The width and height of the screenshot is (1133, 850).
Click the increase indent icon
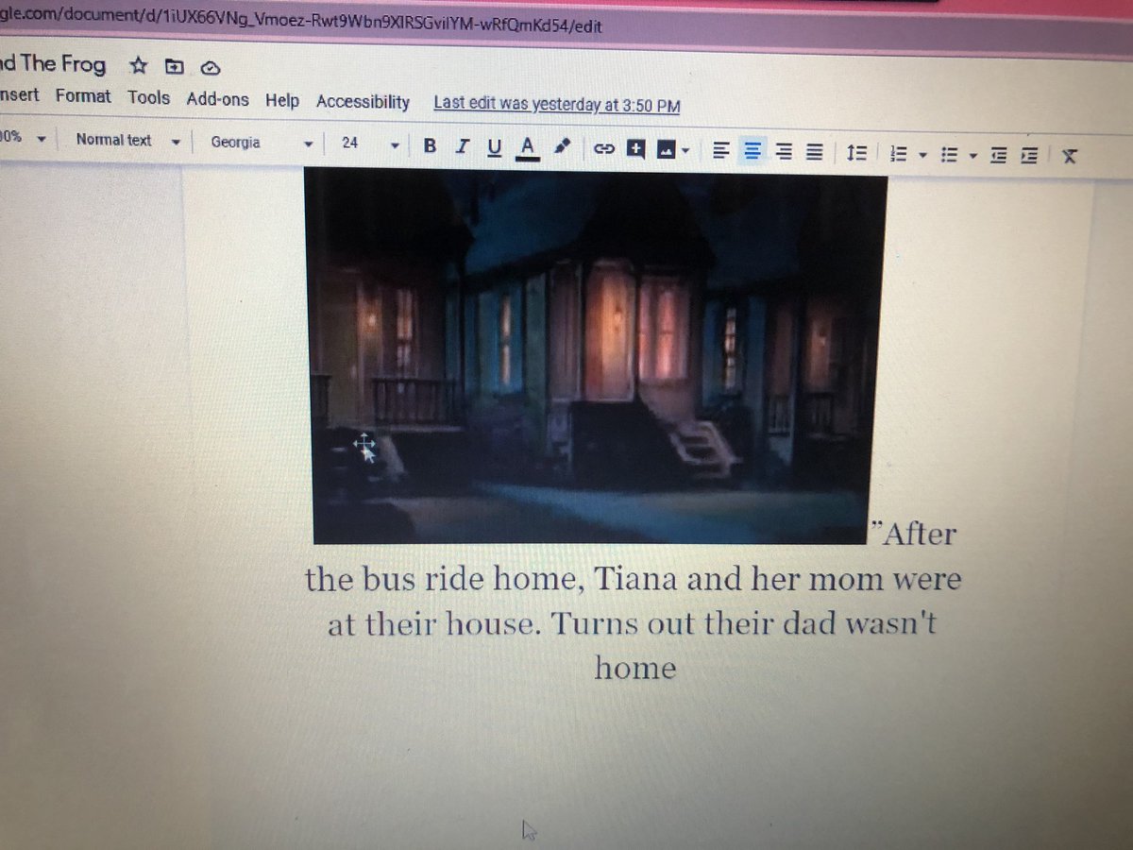coord(1030,155)
